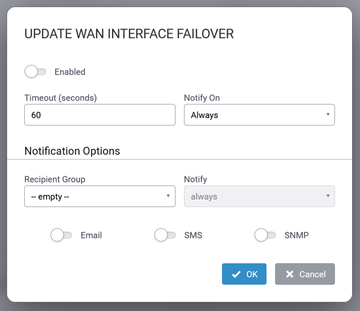Click the Update WAN Interface Failover title
Screen dimensions: 360x311
(x=129, y=34)
